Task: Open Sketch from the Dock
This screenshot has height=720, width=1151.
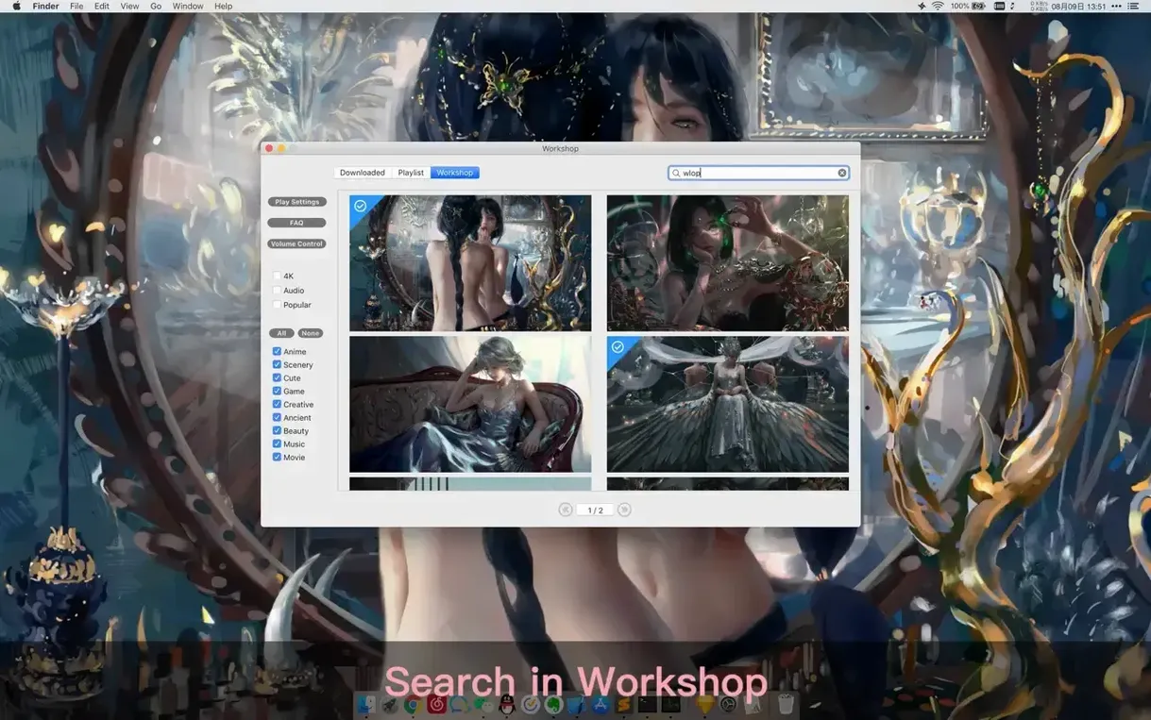Action: point(705,705)
